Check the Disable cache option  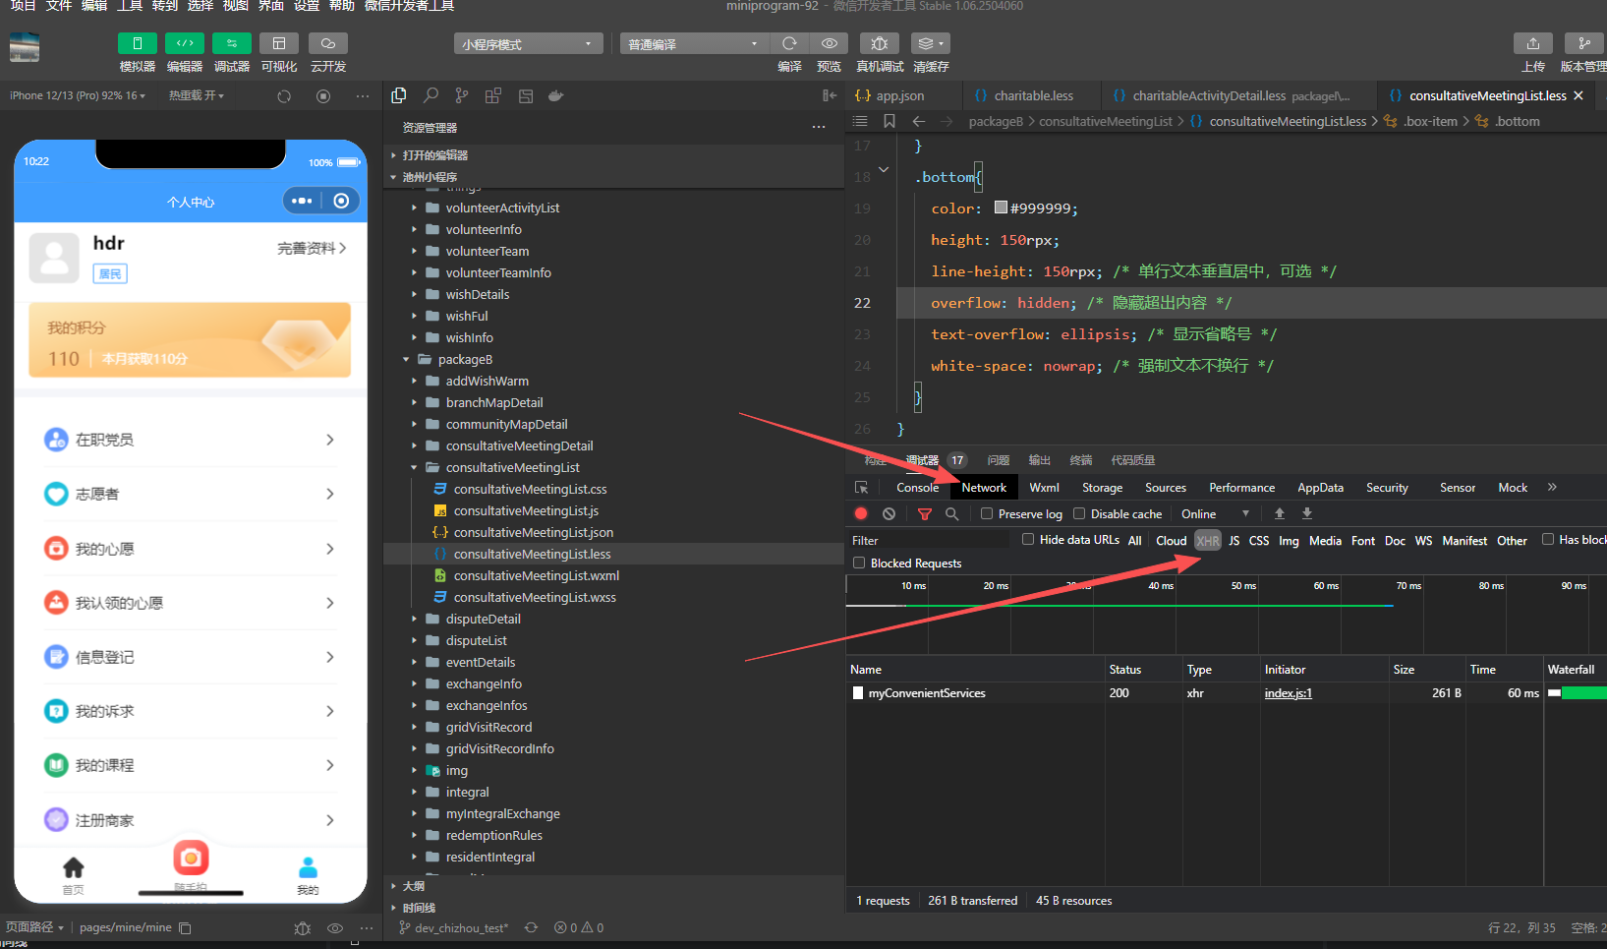pyautogui.click(x=1079, y=513)
